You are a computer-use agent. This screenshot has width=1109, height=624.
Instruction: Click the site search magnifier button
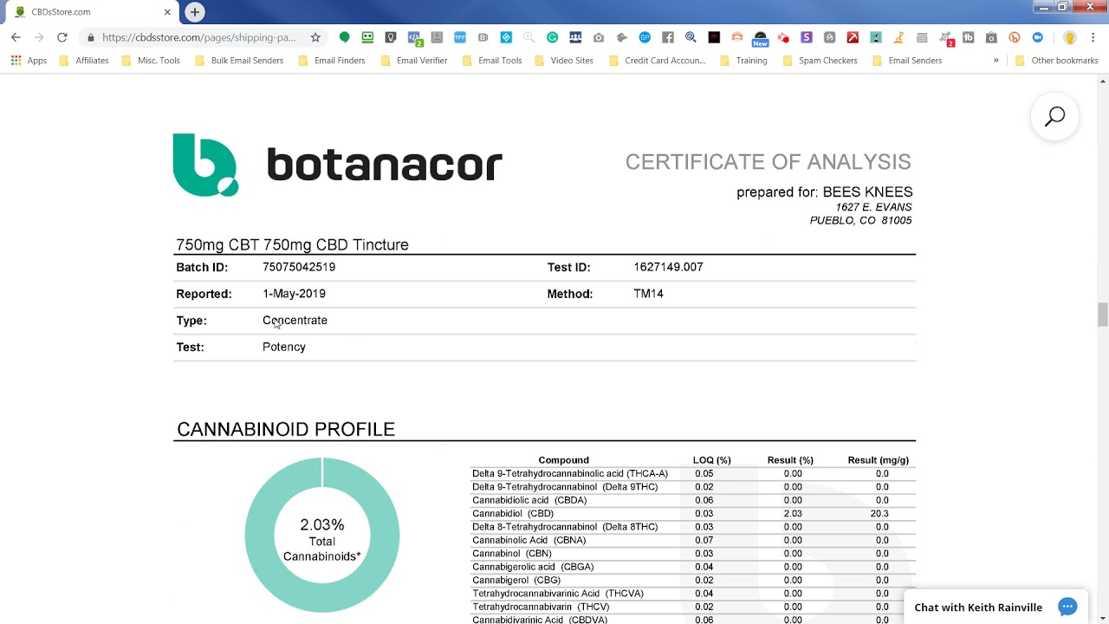point(1054,116)
